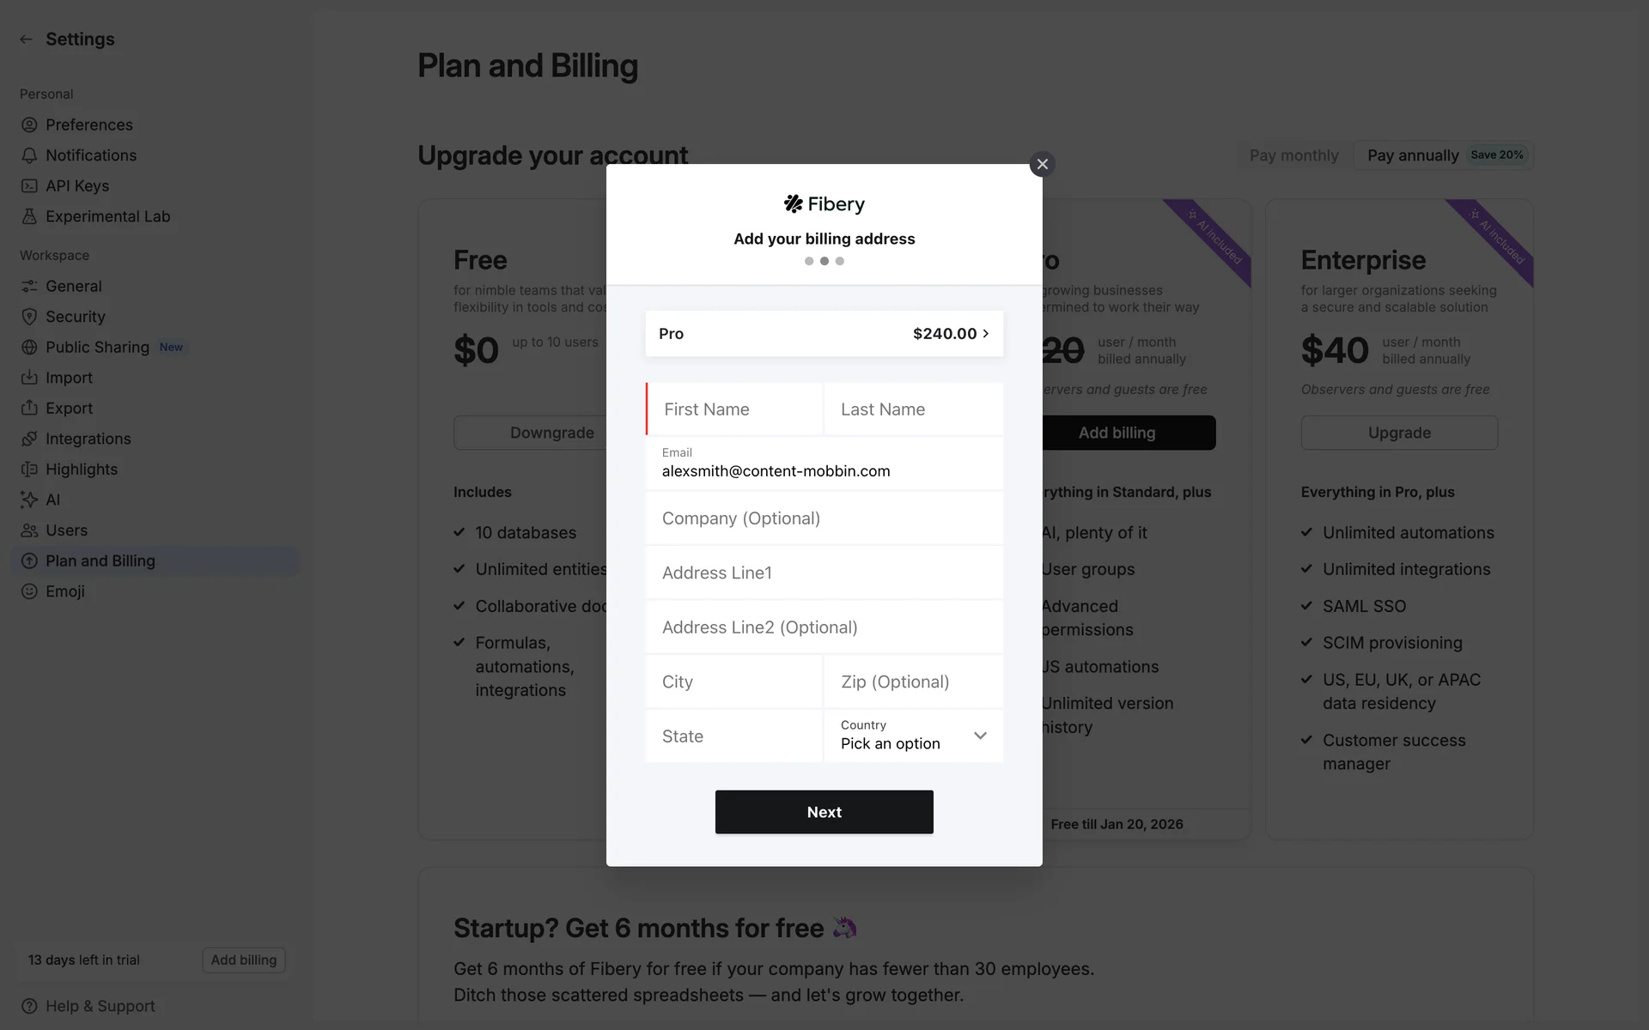Click Next in the billing address modal

(x=824, y=811)
